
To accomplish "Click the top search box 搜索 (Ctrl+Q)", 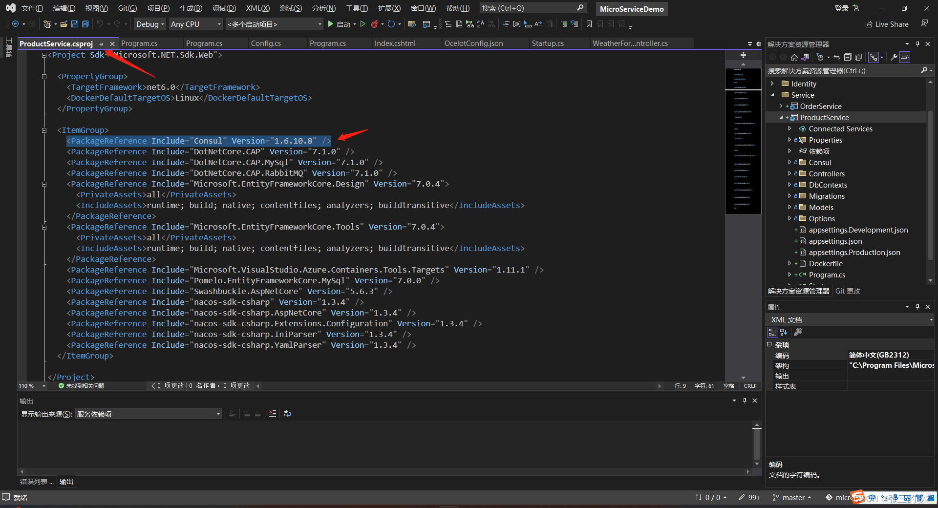I will 533,8.
